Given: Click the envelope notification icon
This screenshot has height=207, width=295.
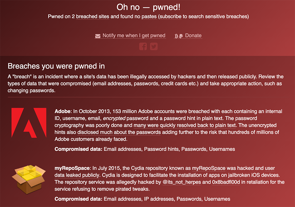Looking at the screenshot, I should point(98,36).
